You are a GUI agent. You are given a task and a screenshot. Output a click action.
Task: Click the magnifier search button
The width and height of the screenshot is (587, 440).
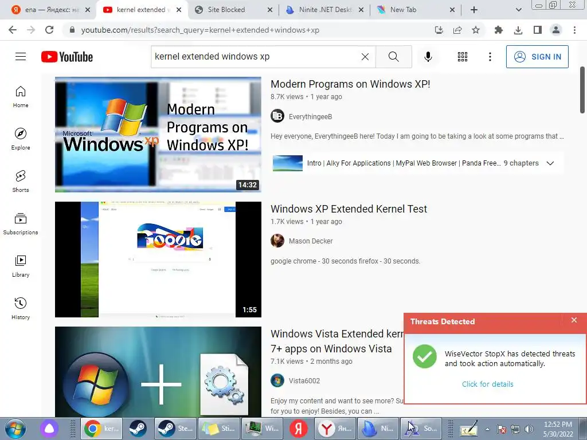point(393,57)
